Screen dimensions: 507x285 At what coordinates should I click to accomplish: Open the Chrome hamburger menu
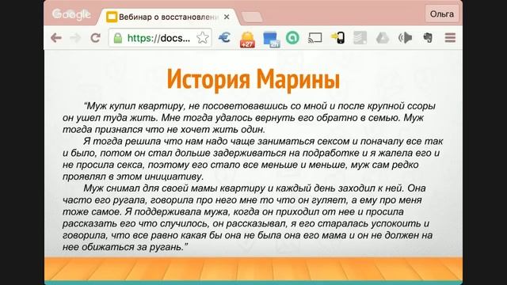(x=450, y=38)
